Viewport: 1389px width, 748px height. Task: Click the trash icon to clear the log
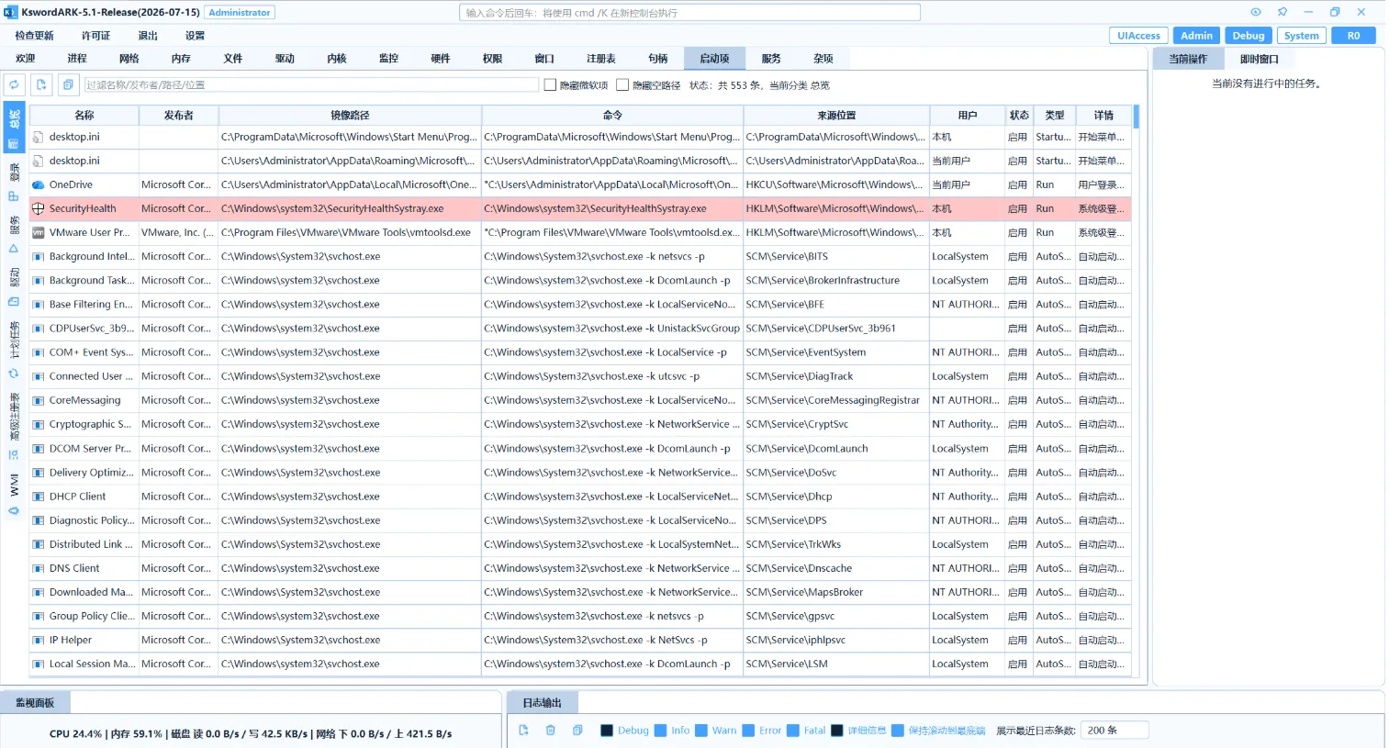551,731
